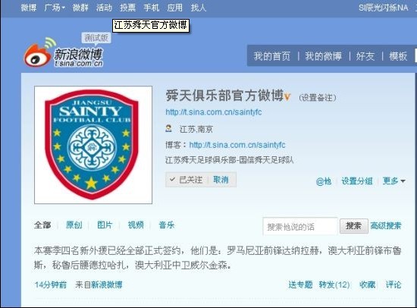
Task: Show the 视频 posts tab
Action: pos(136,225)
